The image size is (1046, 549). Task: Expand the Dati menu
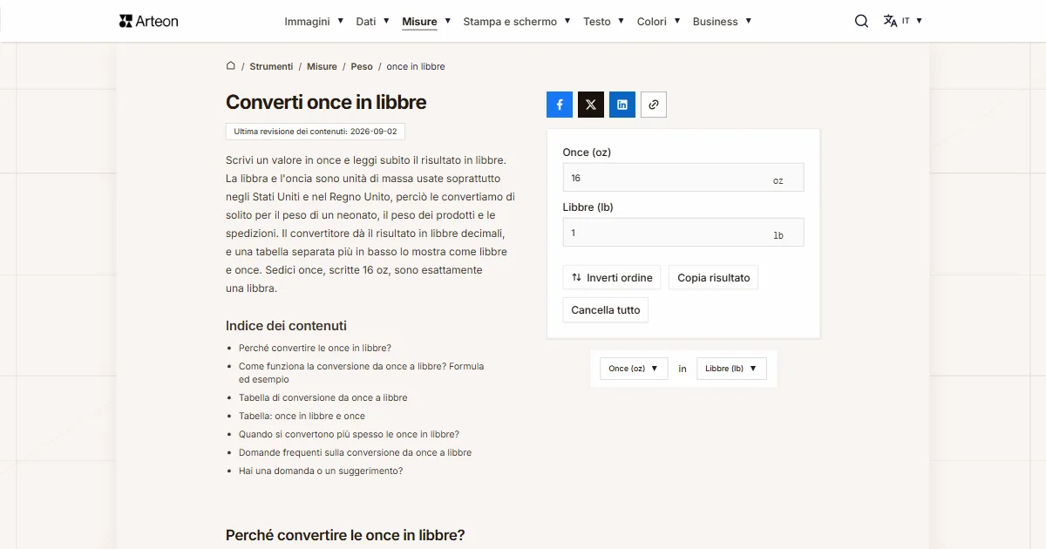point(373,21)
